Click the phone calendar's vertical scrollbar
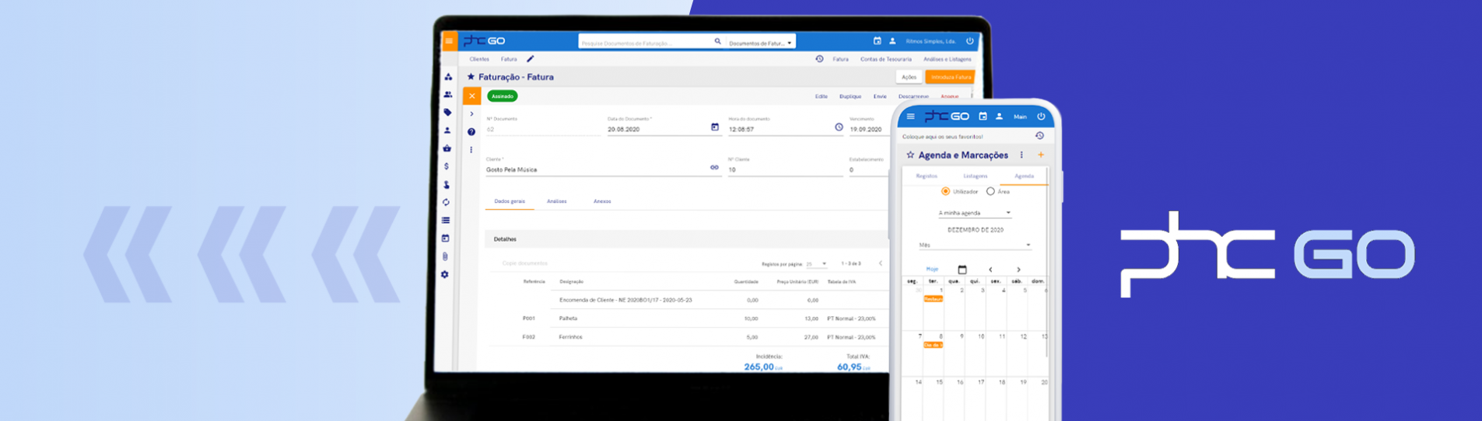Viewport: 1482px width, 421px height. (1048, 264)
